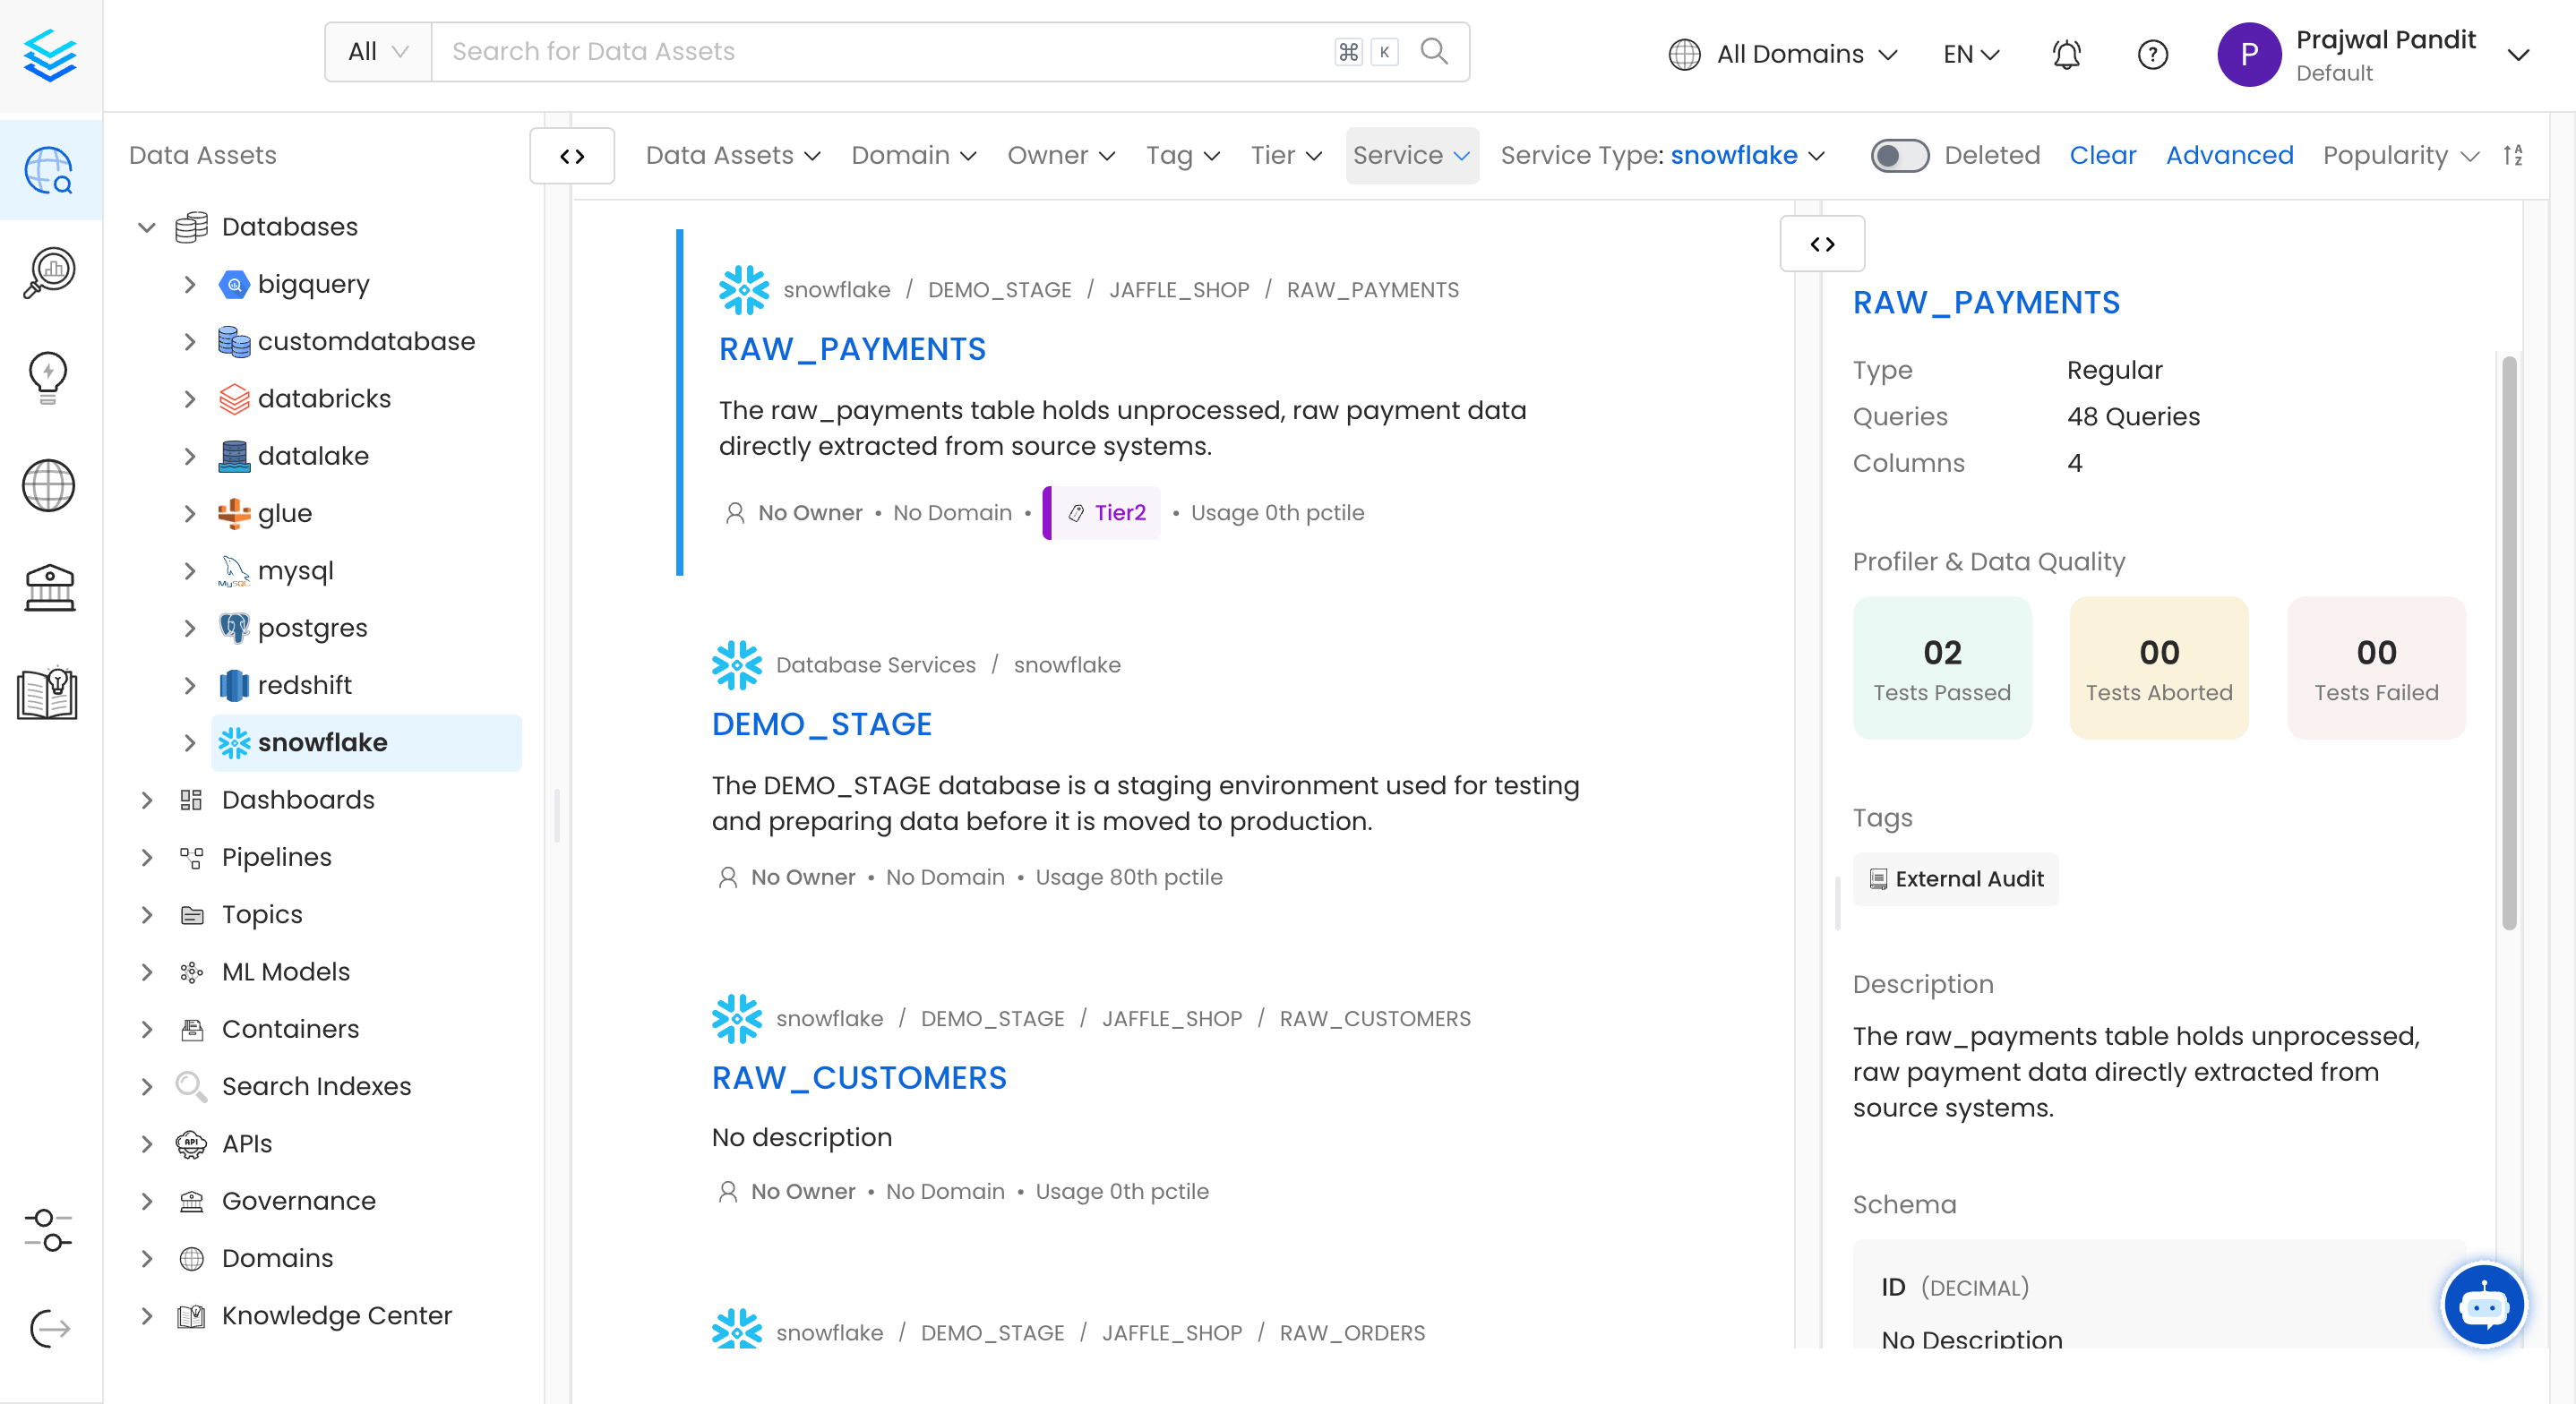This screenshot has height=1404, width=2576.
Task: Click the Tests Failed 00 card
Action: pos(2376,668)
